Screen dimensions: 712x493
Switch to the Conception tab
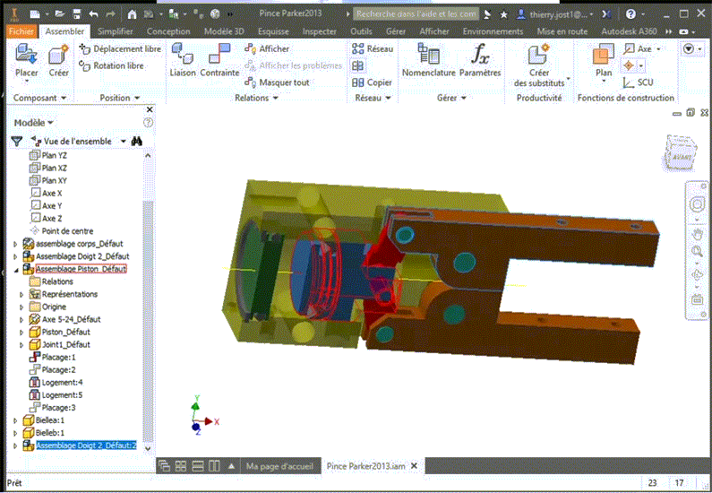[168, 31]
